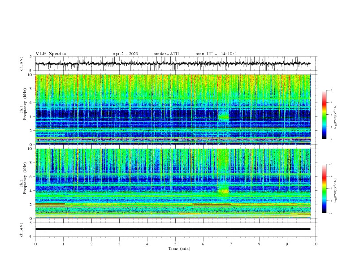Click the '-7' value on ch.2 color bar
The image size is (355, 274).
330,213
